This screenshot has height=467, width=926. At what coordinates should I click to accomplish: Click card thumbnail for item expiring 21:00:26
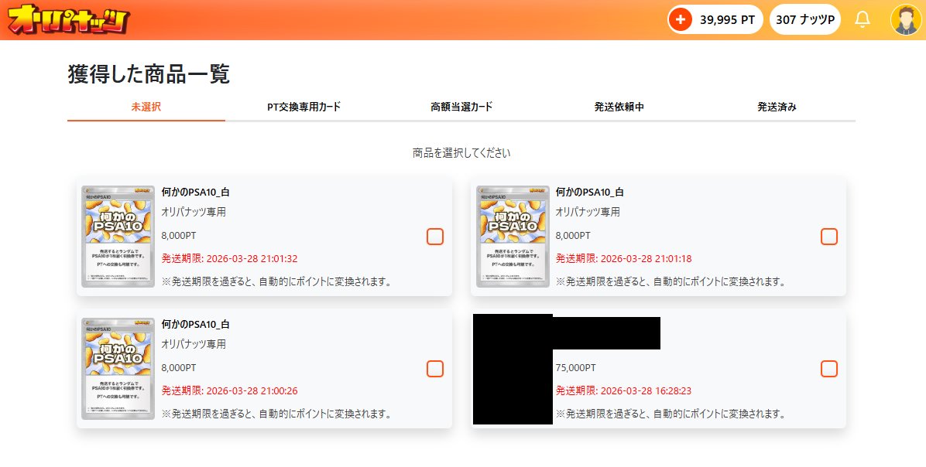pyautogui.click(x=118, y=369)
